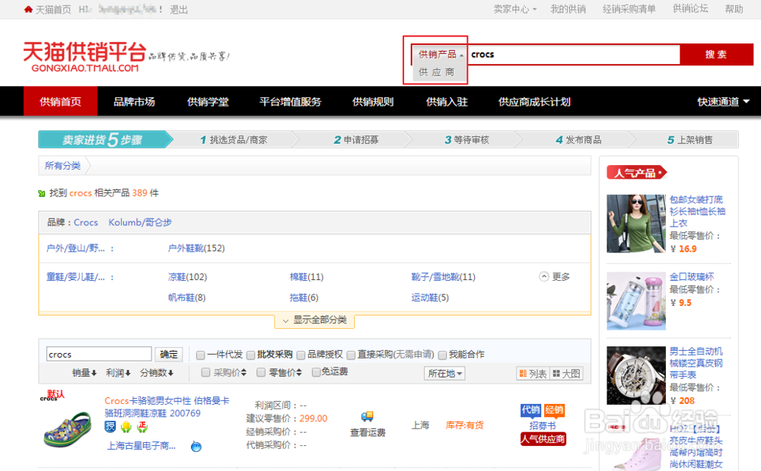Image resolution: width=761 pixels, height=471 pixels.
Task: Filter by Kolumb/哥仑步 brand
Action: click(x=140, y=222)
